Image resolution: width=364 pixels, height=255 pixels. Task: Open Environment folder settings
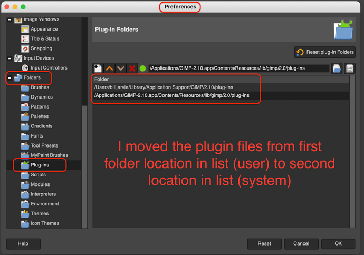pos(44,204)
